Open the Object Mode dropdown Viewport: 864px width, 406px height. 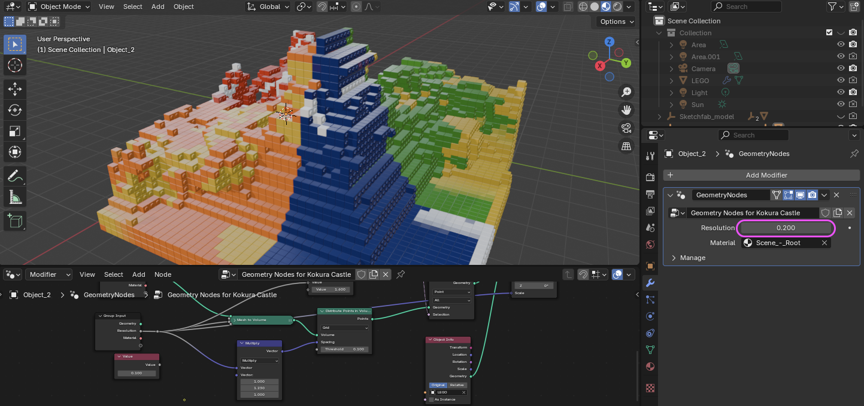tap(59, 7)
